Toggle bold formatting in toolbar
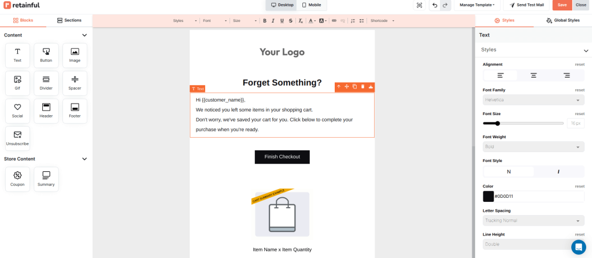The width and height of the screenshot is (592, 258). [x=265, y=21]
